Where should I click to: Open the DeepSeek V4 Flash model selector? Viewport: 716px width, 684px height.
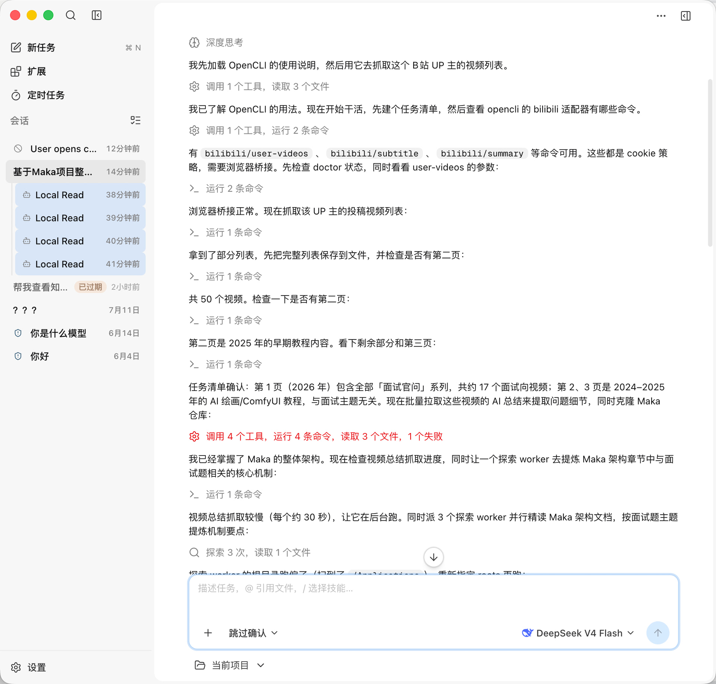coord(578,633)
